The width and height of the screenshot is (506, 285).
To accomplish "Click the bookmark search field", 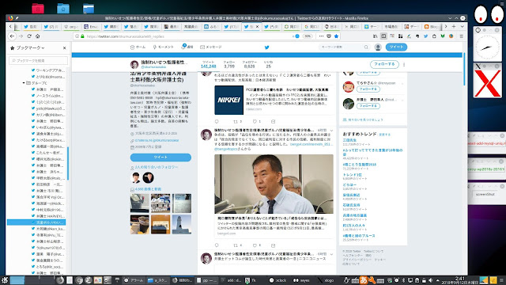I will 39,60.
